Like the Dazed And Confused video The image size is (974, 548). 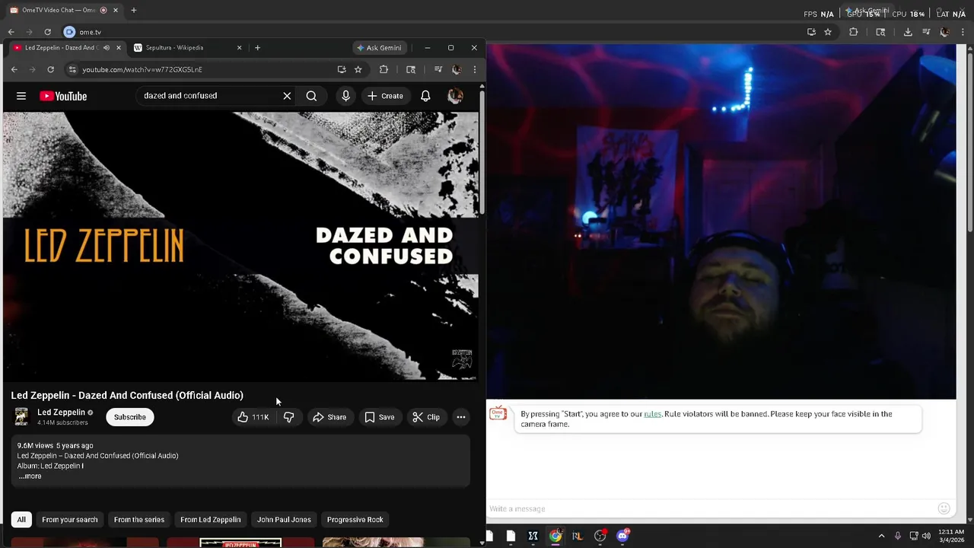(x=253, y=417)
